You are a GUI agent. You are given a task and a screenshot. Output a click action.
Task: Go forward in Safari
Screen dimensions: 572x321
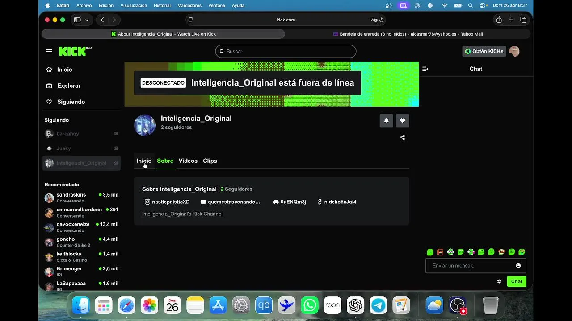pos(114,20)
